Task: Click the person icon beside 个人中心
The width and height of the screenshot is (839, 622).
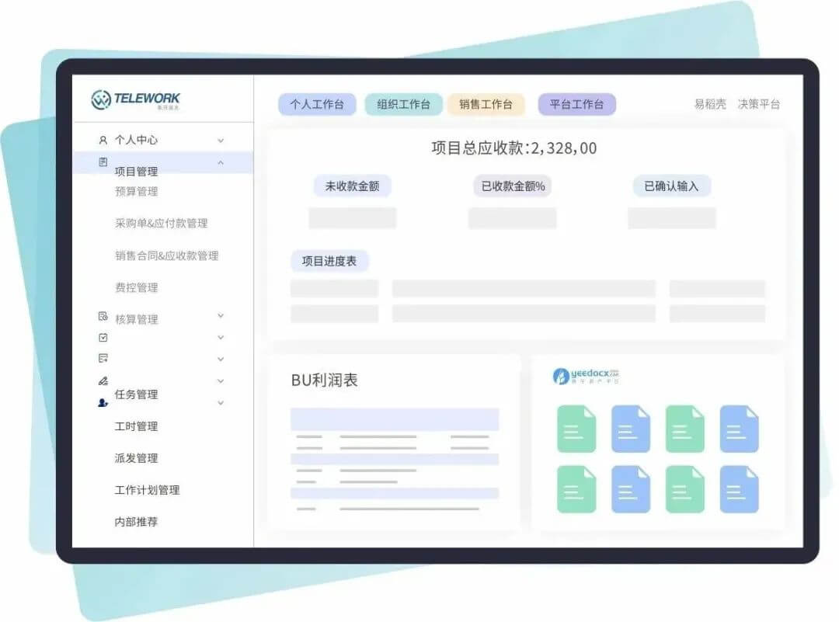Action: (103, 141)
